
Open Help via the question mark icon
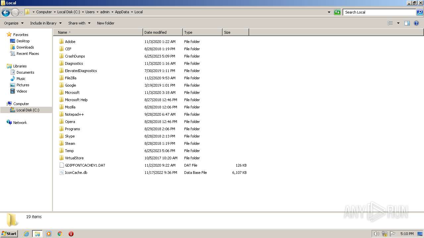[x=416, y=23]
